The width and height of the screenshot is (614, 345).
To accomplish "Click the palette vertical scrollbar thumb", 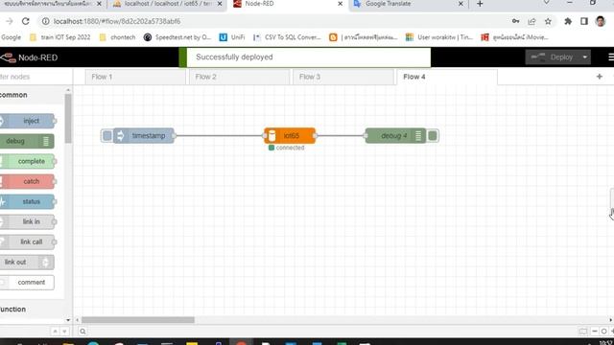I will [x=68, y=119].
